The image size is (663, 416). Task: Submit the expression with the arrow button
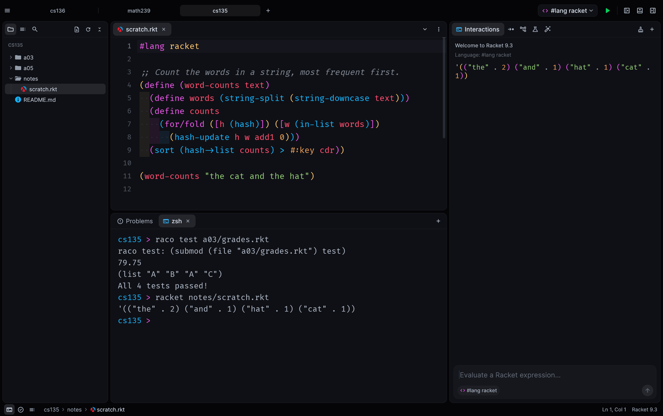[647, 390]
